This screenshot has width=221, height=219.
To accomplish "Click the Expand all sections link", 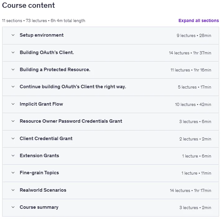I will tap(199, 21).
